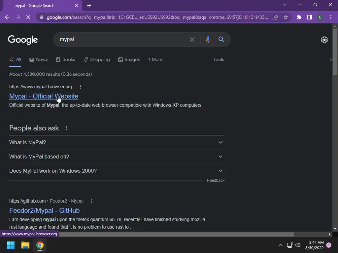Stop loading the page with X button

[x=28, y=17]
